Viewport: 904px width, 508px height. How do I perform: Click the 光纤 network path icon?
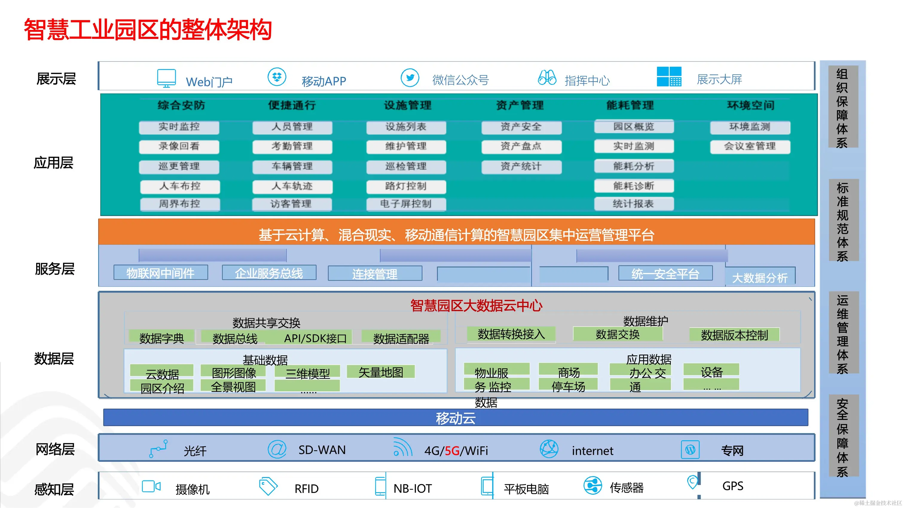tap(158, 449)
